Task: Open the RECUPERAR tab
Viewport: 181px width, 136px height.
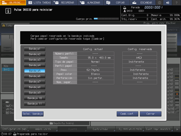Action: (x=65, y=2)
